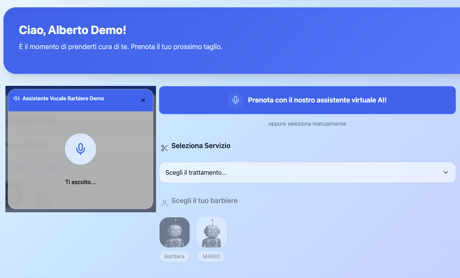Open the Scegli il trattamento dropdown
Viewport: 460px width, 278px height.
pyautogui.click(x=307, y=172)
